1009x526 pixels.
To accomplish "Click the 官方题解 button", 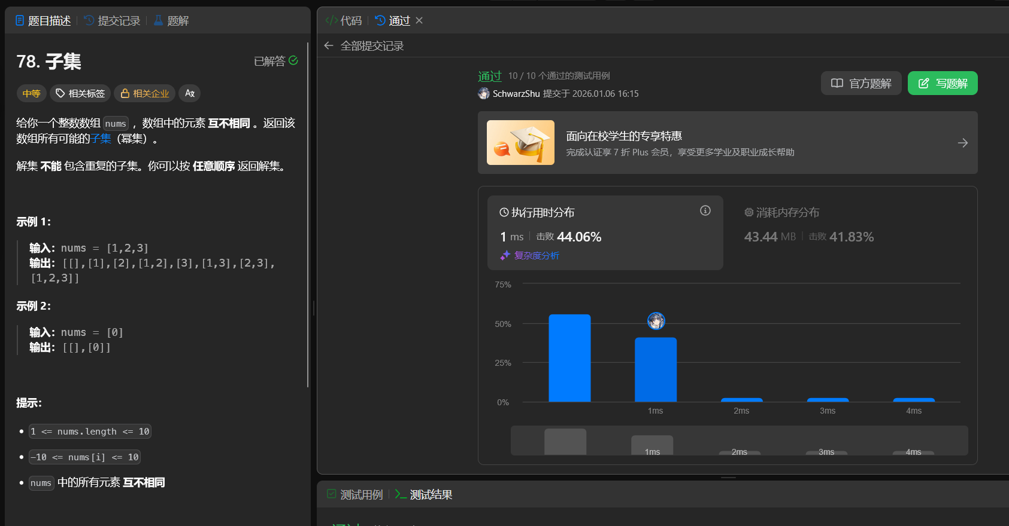I will point(860,83).
